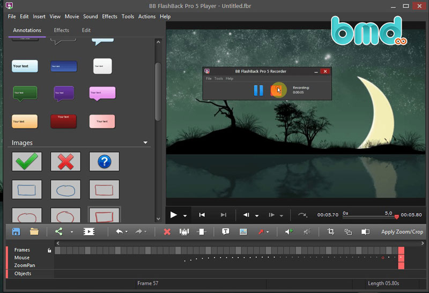Click the Redo arrow icon
The width and height of the screenshot is (429, 293).
(x=139, y=232)
